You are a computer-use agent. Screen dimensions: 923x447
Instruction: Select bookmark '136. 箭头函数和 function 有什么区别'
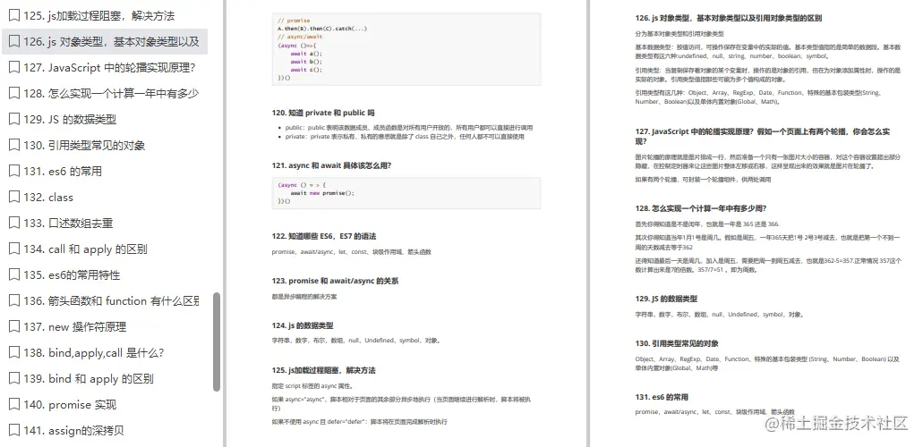[x=111, y=300]
